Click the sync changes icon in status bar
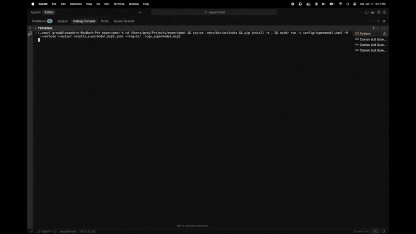The height and width of the screenshot is (234, 416). (55, 231)
